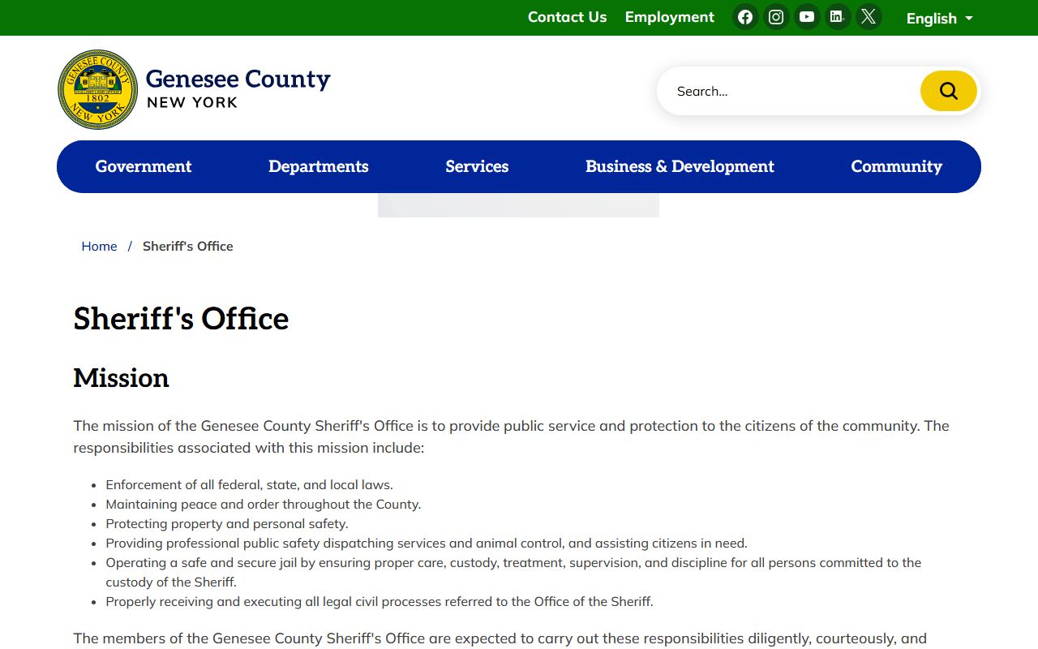Click the Sheriff's Office page heading
1038x649 pixels.
coord(181,319)
